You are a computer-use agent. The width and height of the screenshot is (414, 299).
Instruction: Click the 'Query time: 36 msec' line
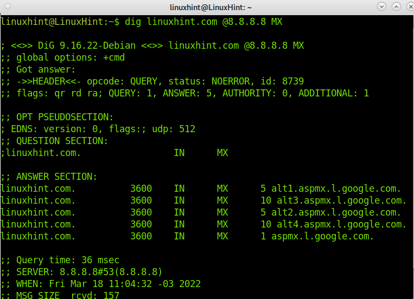(x=68, y=260)
